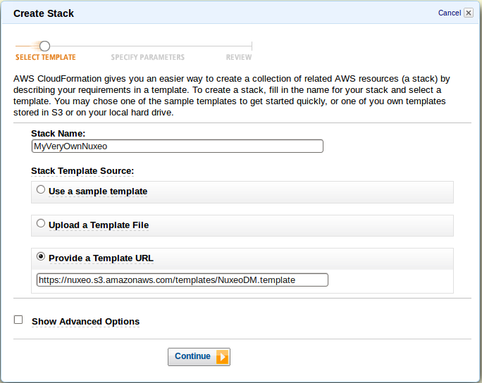The width and height of the screenshot is (482, 383).
Task: Click the wizard progress circle marker
Action: (x=44, y=46)
